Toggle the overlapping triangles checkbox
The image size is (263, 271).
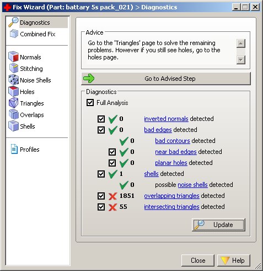click(x=101, y=196)
